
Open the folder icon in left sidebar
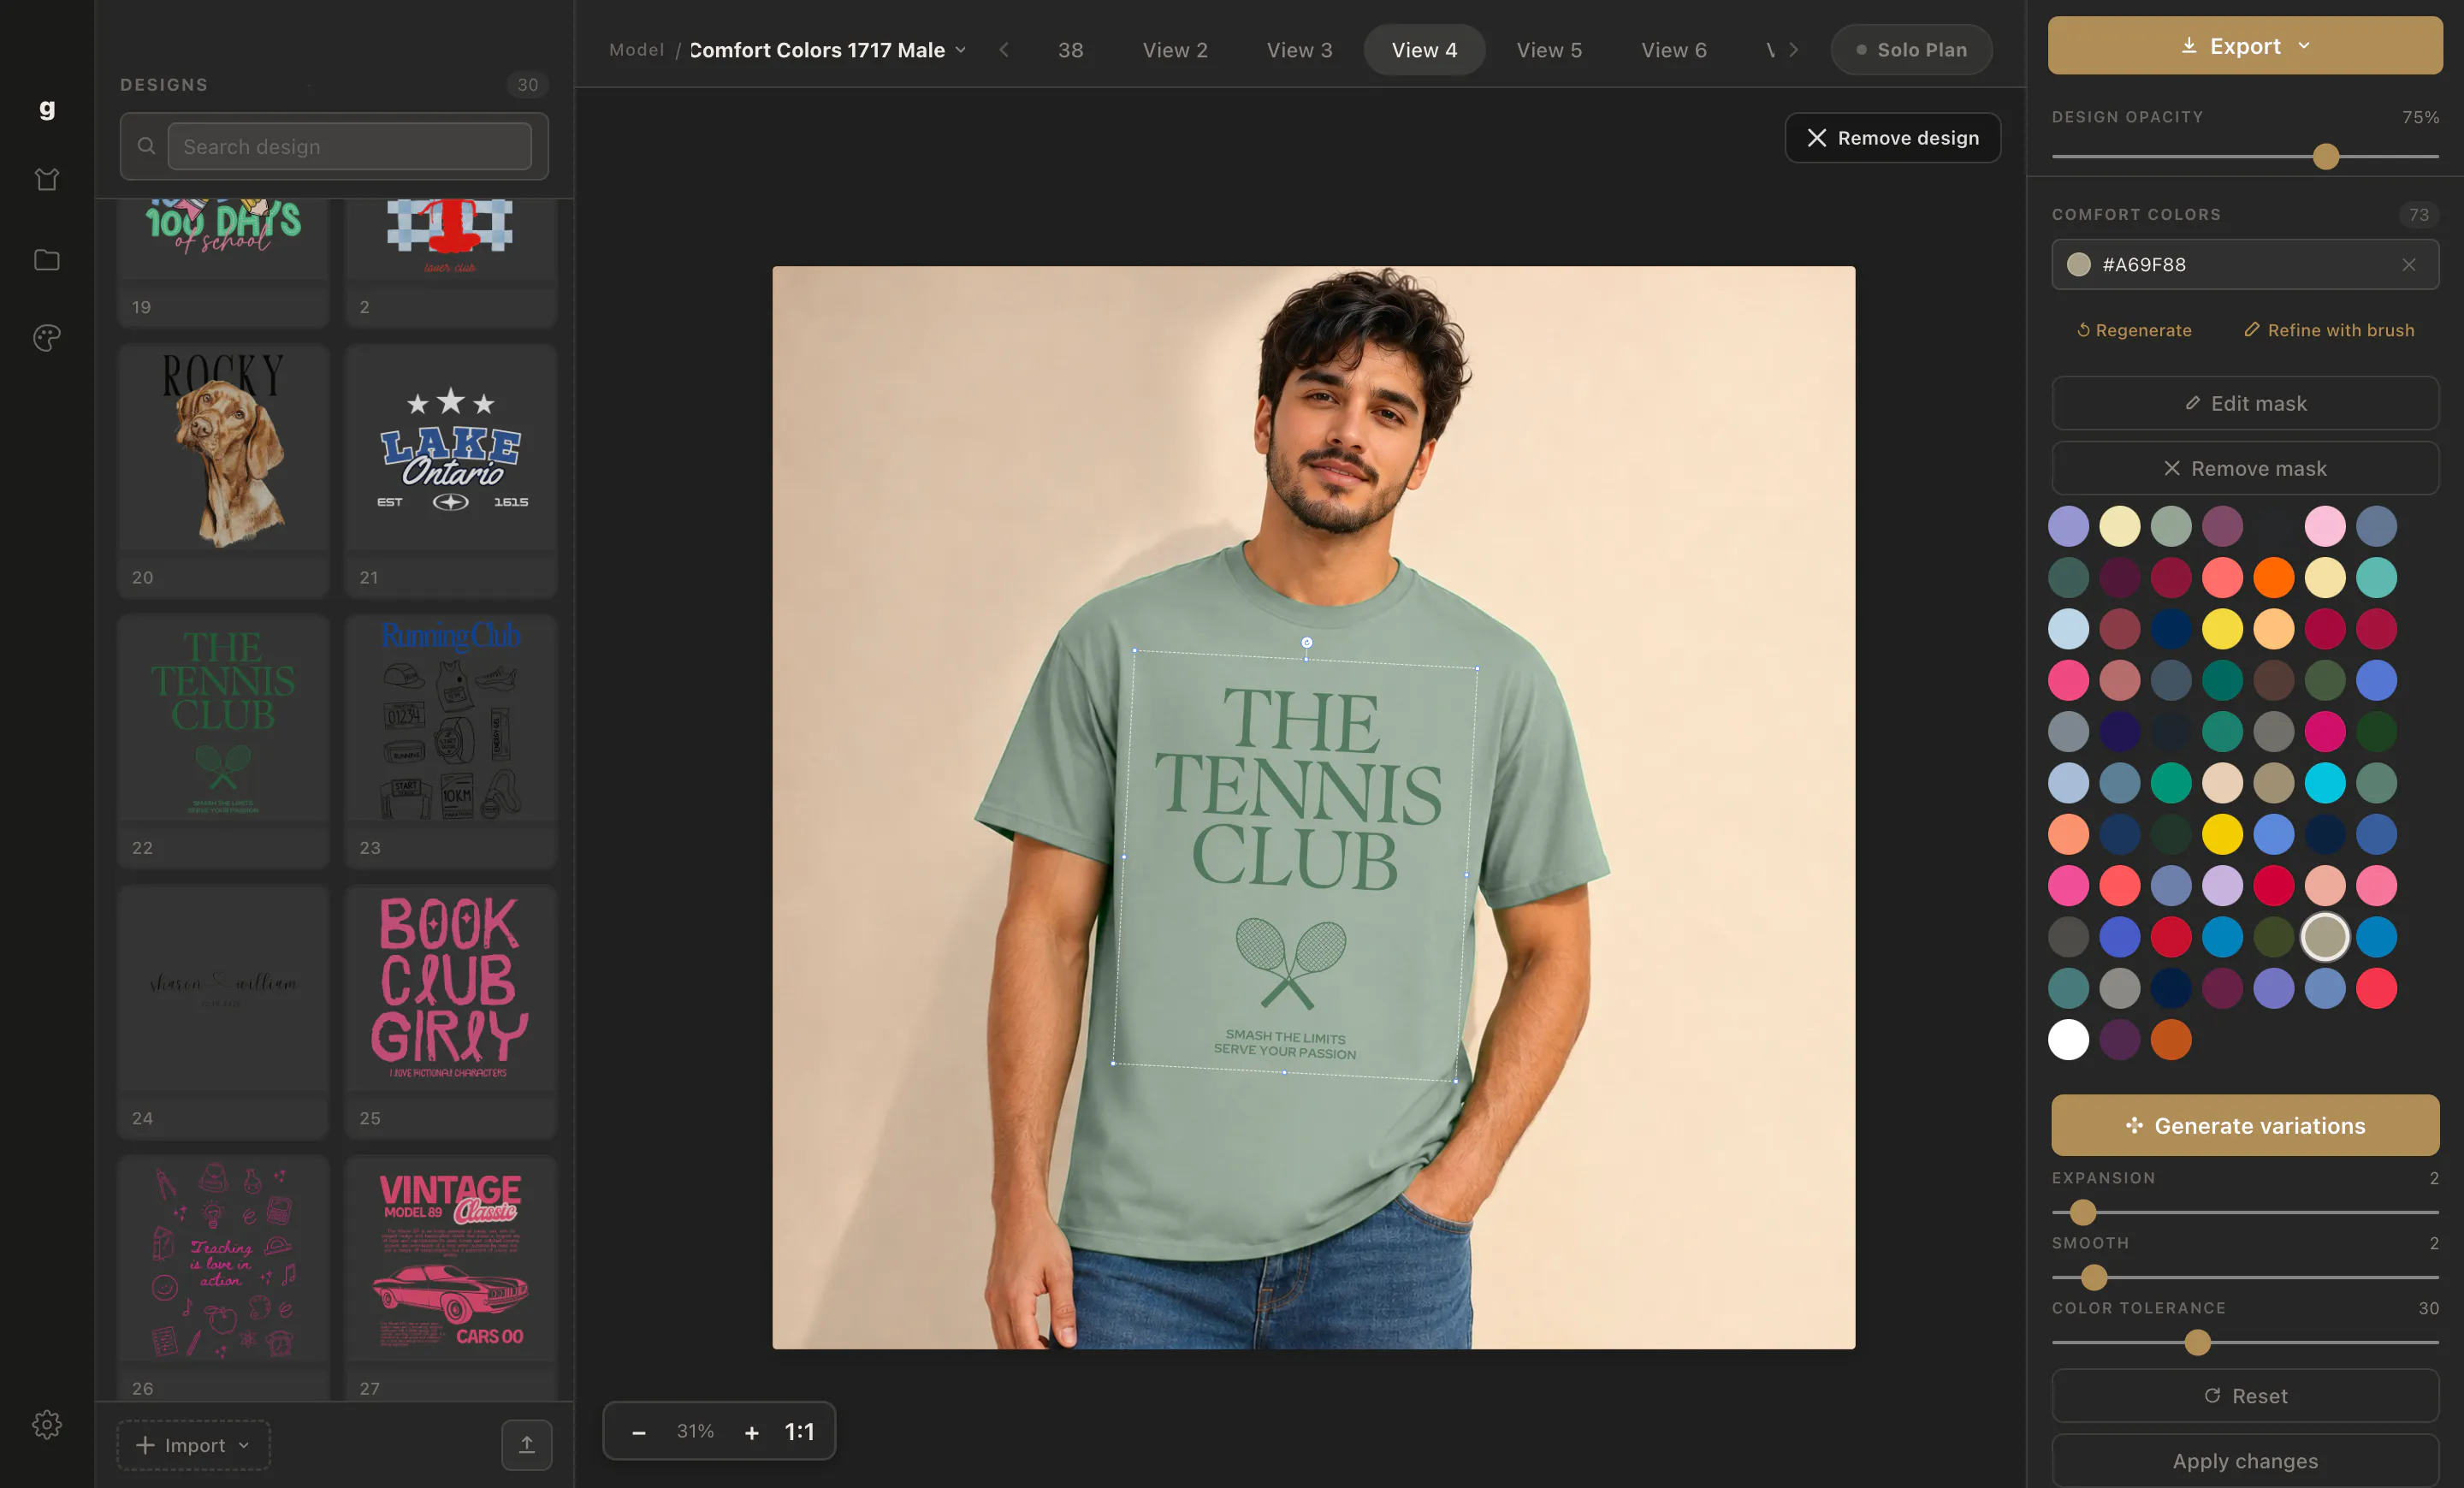47,259
